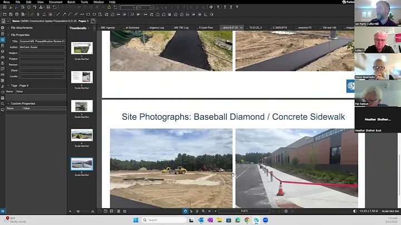Click the Windows Start button
Viewport: 401px width, 225px height.
click(x=136, y=220)
